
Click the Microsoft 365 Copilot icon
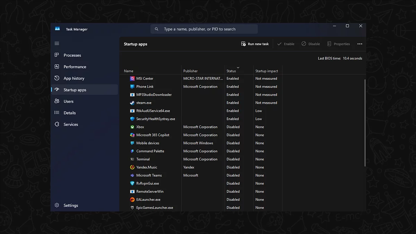132,135
